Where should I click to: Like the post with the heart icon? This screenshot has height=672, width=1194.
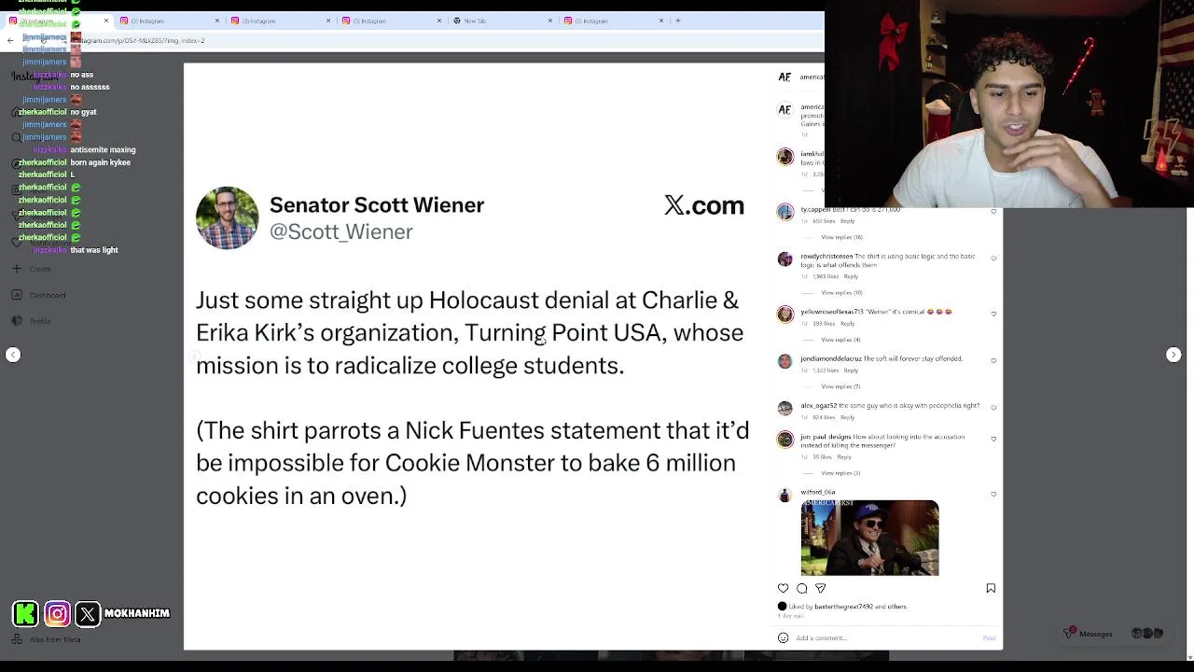click(x=784, y=588)
